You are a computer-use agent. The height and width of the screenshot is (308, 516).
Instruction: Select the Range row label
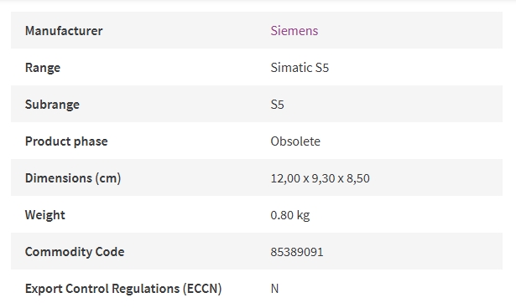pos(43,68)
